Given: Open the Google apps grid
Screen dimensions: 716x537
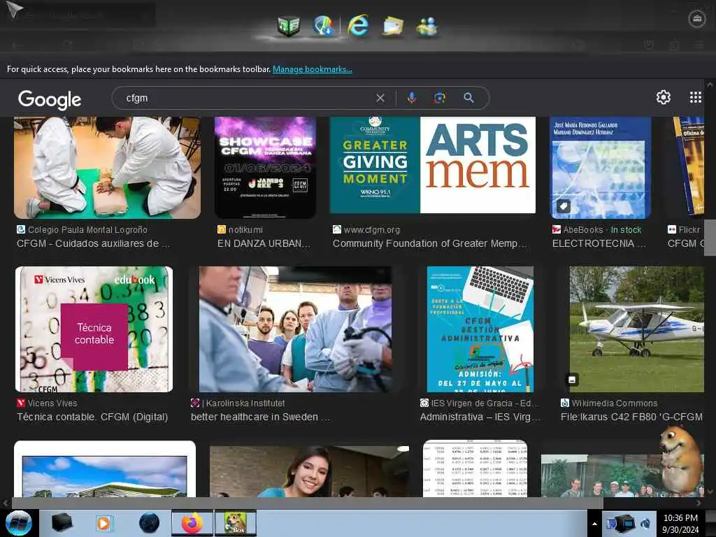Looking at the screenshot, I should [695, 97].
